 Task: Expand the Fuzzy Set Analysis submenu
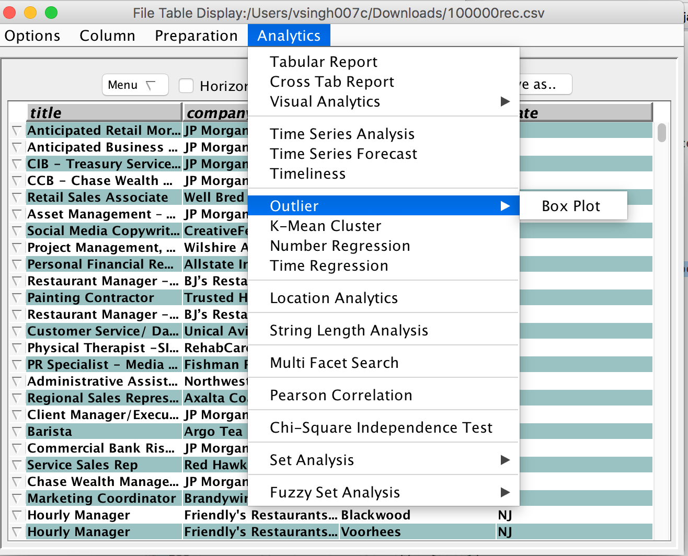pos(335,492)
